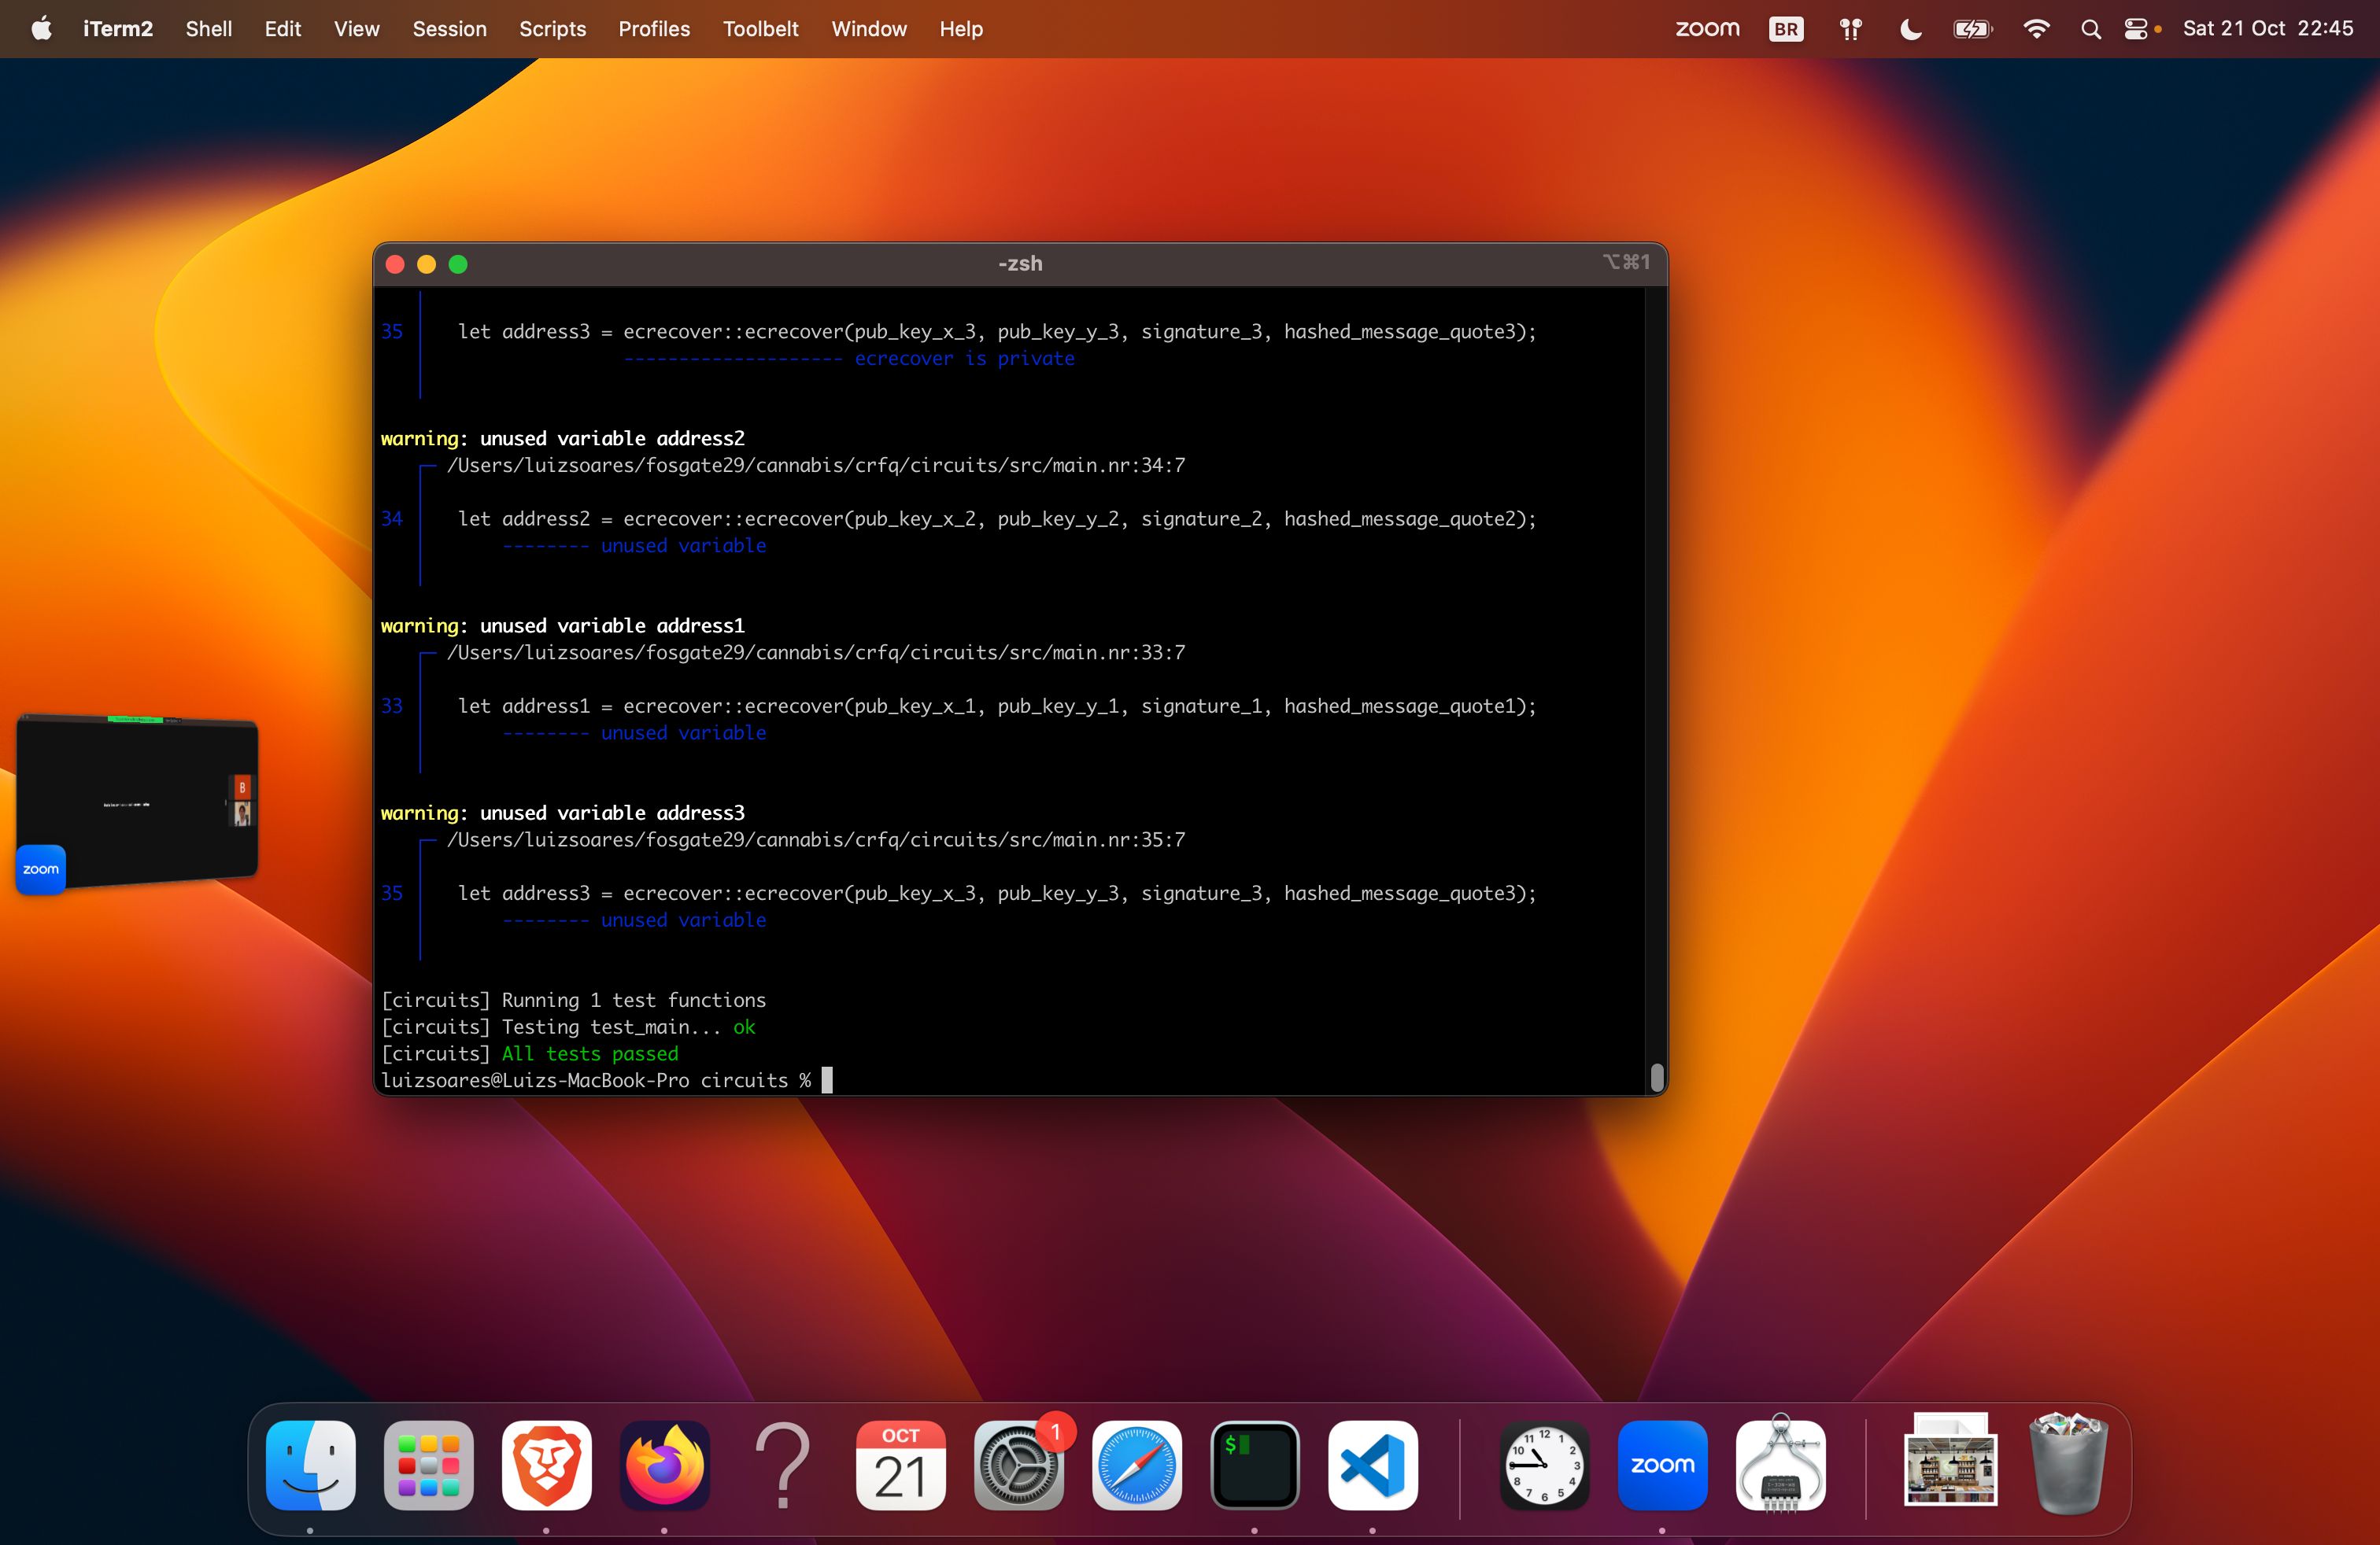Open Launchpad from the Dock
This screenshot has width=2380, height=1545.
pyautogui.click(x=428, y=1465)
